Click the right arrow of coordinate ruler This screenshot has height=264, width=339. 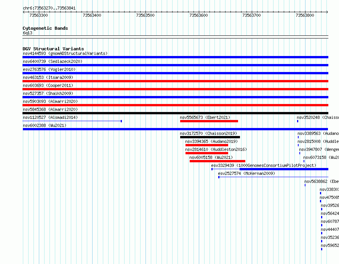point(327,12)
